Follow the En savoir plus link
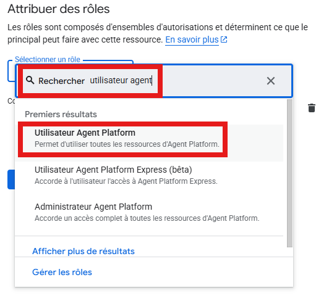This screenshot has height=301, width=329. pyautogui.click(x=192, y=39)
